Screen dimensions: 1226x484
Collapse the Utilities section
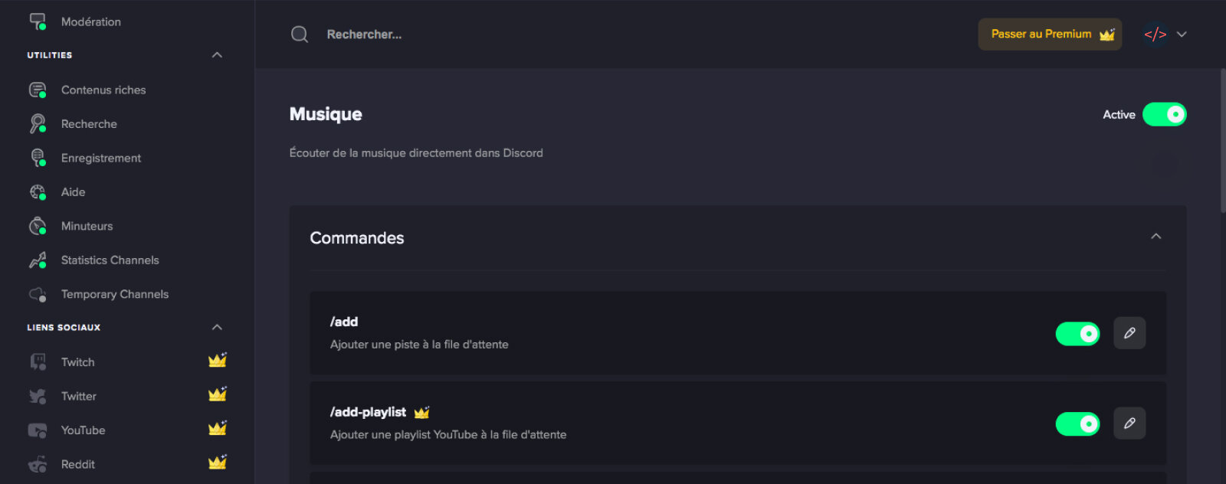(217, 55)
